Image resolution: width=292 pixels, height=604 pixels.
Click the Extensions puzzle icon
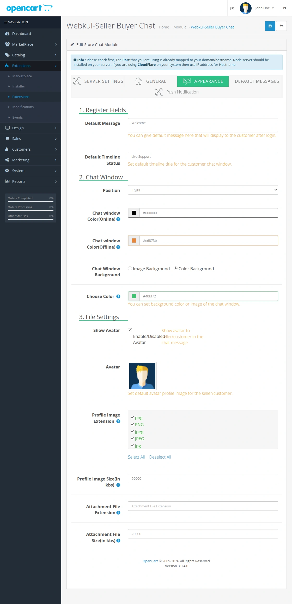[7, 66]
